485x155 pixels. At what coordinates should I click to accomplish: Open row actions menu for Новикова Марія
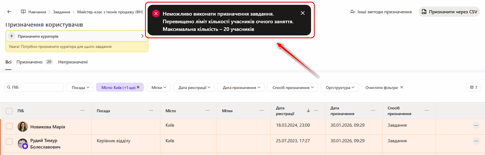(x=476, y=125)
